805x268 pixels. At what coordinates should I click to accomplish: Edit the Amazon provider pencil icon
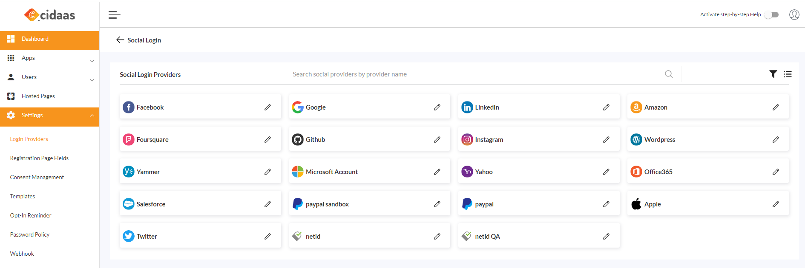point(776,107)
